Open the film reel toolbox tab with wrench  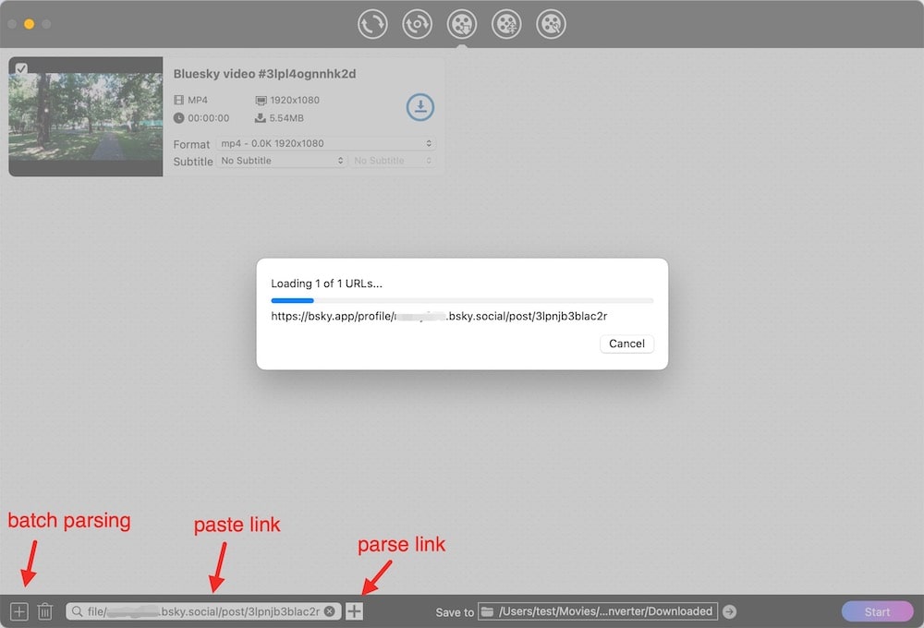tap(552, 24)
